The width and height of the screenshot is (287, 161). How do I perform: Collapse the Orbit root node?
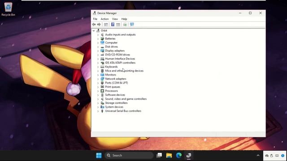coord(94,30)
